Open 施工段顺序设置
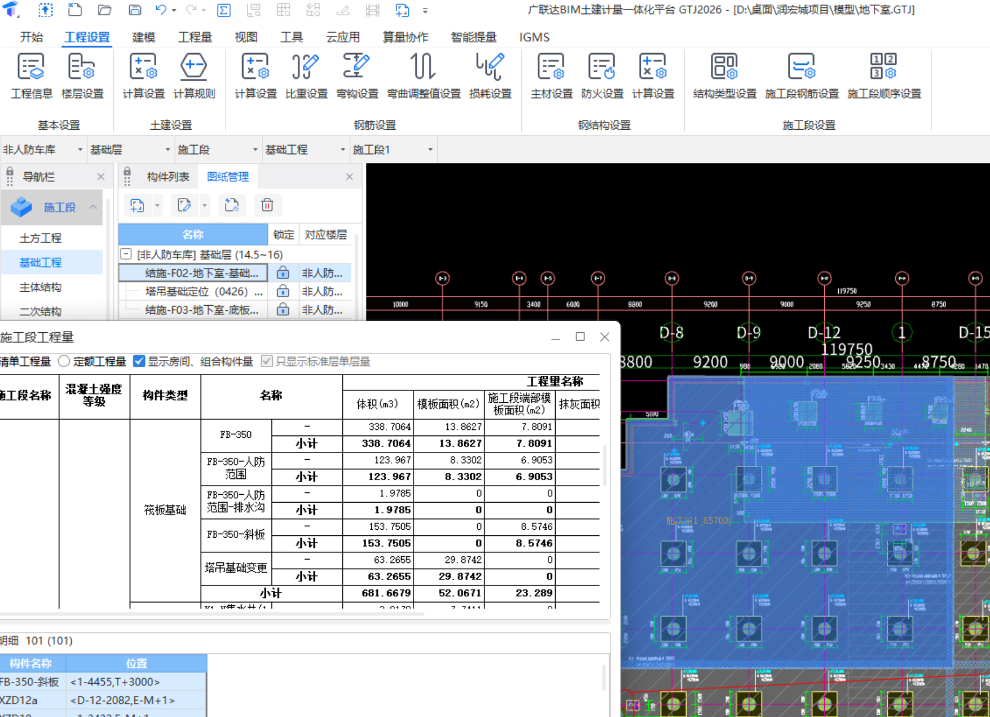This screenshot has width=990, height=717. click(x=884, y=76)
